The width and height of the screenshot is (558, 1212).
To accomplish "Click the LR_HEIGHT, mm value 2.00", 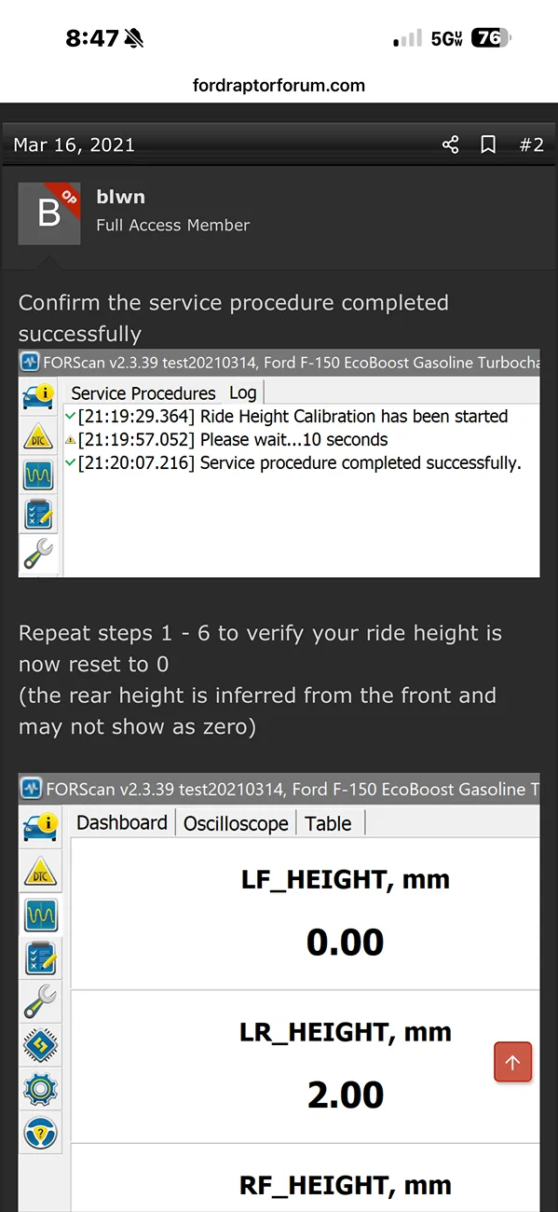I will 345,1095.
